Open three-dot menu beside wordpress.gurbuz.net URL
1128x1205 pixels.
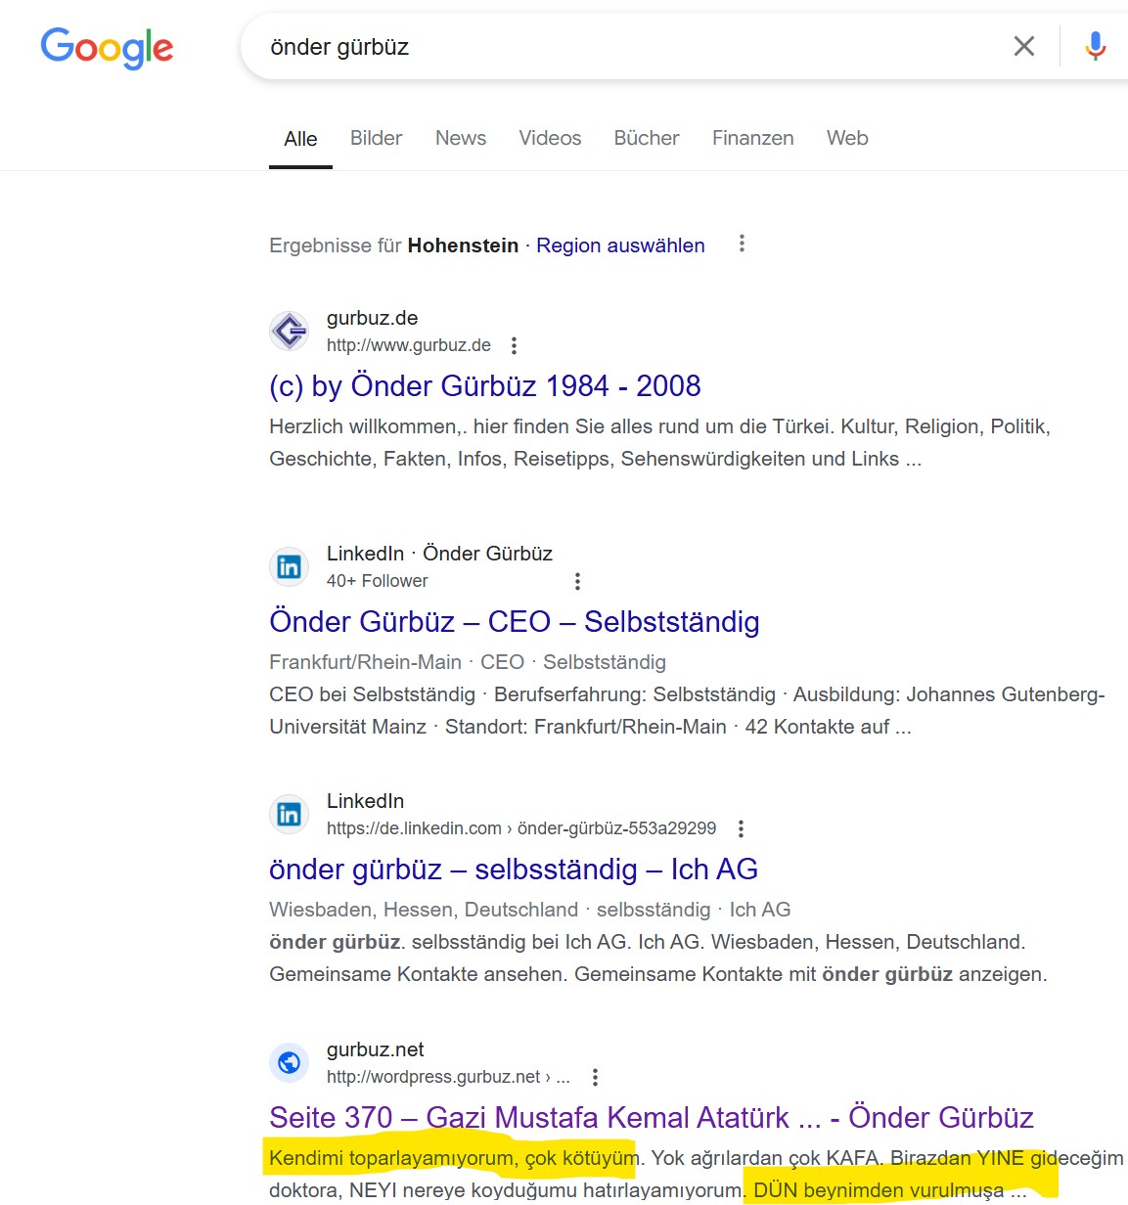[x=595, y=1077]
